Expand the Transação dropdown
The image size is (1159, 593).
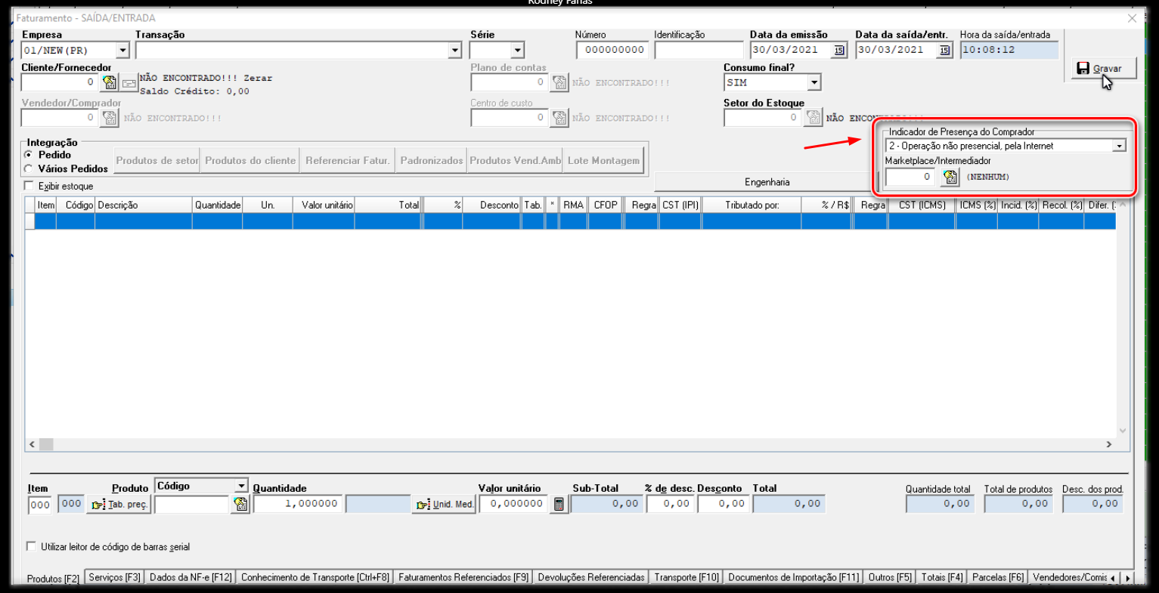454,51
